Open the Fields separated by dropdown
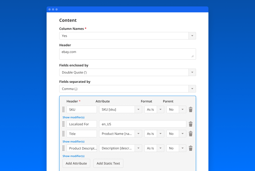 tap(192, 88)
